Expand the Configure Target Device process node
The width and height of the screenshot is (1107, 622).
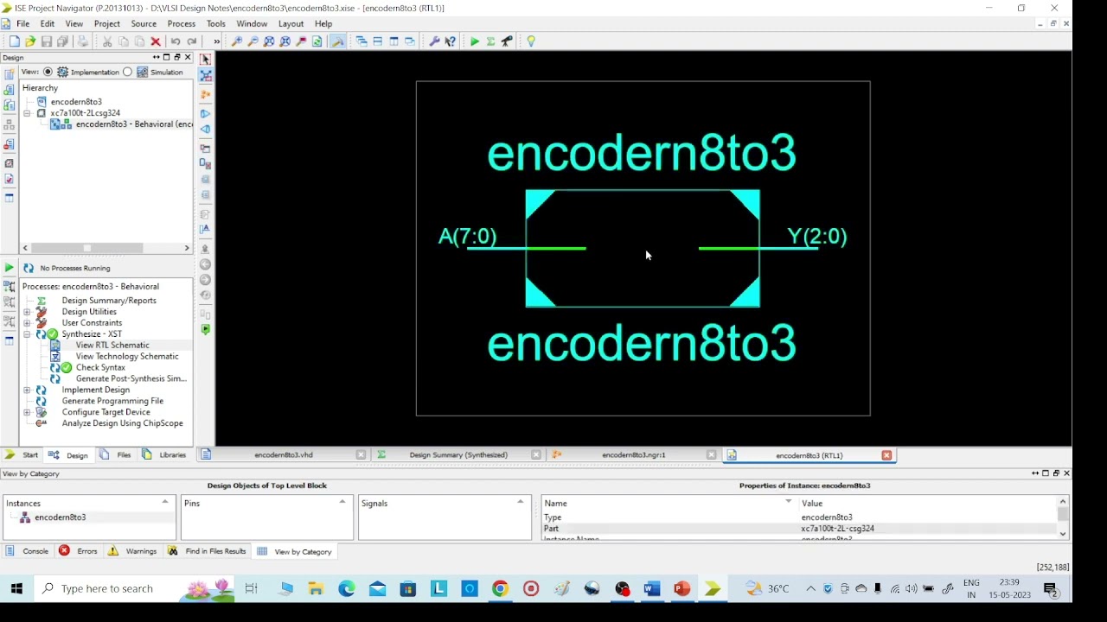click(x=27, y=412)
